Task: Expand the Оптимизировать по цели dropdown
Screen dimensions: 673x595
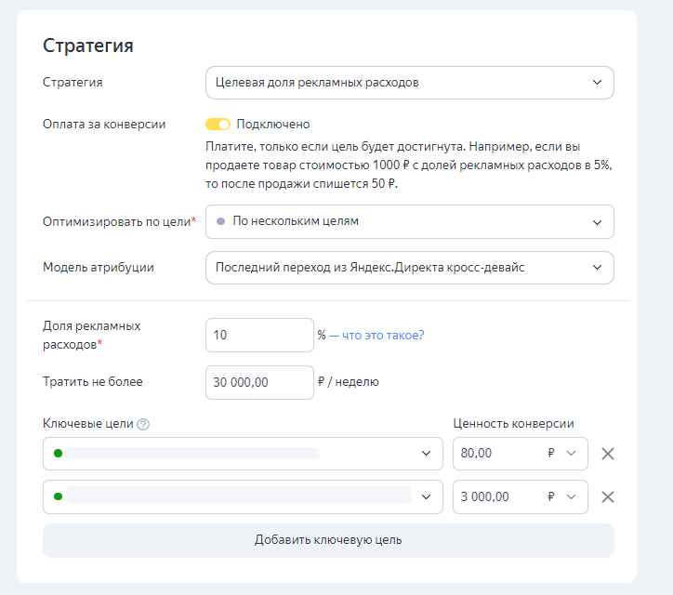Action: [409, 221]
